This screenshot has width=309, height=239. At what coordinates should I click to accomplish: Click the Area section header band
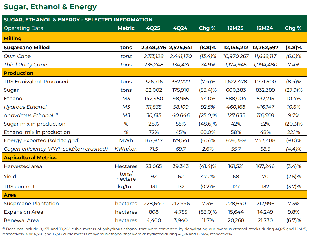coord(154,195)
